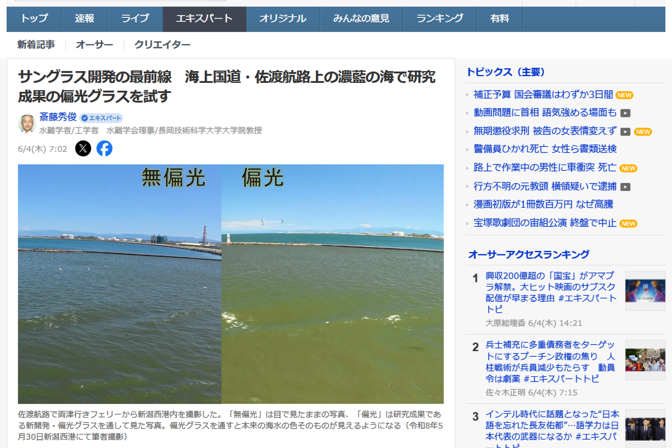This screenshot has width=672, height=448.
Task: Click byline 大原絵理香 6/4(木) 14:21
Action: click(534, 323)
